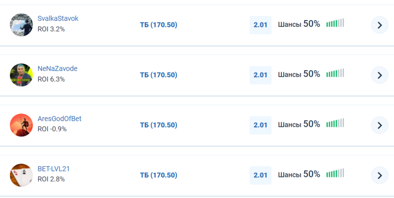
Task: Go to AresGodOfBet username link
Action: point(60,119)
